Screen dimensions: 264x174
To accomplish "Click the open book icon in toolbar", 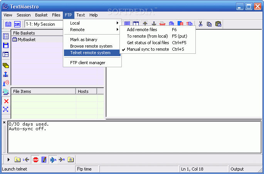I will 8,24.
